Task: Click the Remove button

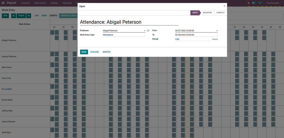Action: click(x=106, y=52)
